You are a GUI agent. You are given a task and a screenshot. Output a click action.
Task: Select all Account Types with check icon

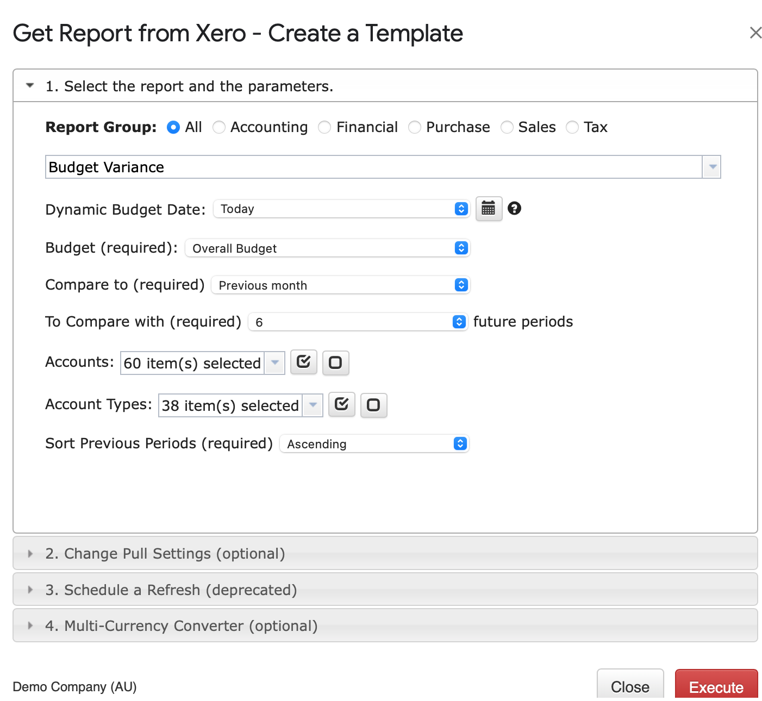(x=342, y=405)
